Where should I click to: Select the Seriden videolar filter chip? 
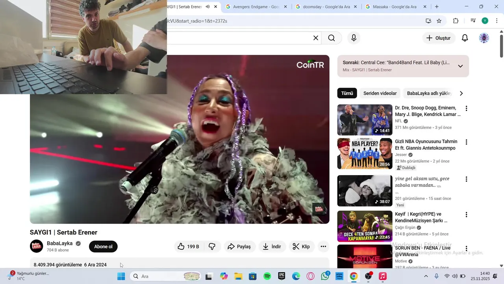tap(380, 93)
